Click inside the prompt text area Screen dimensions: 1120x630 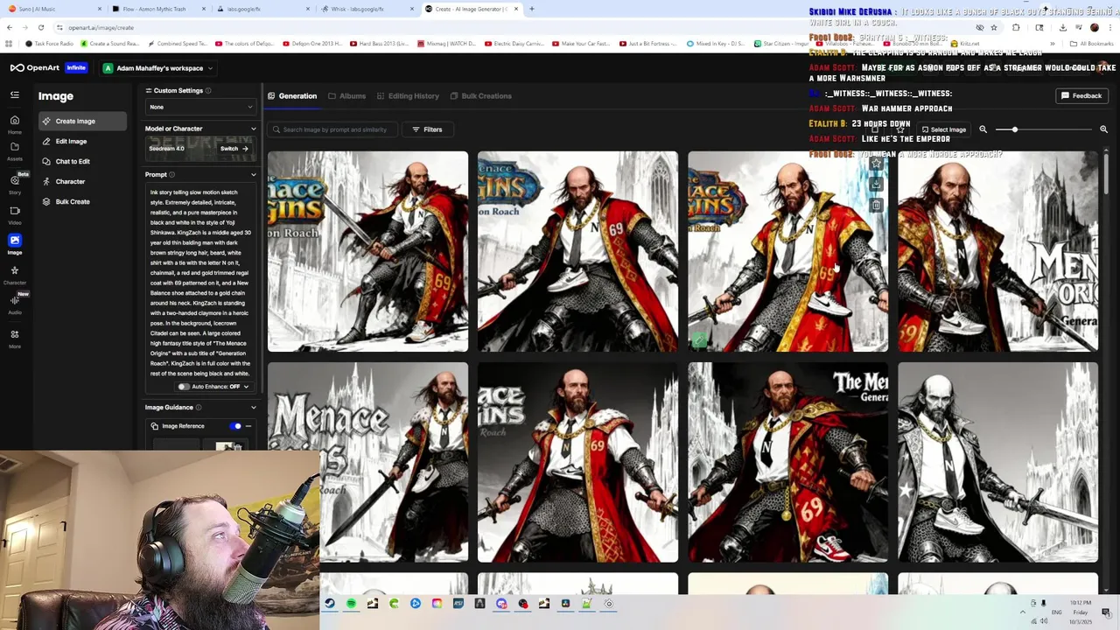pyautogui.click(x=200, y=283)
